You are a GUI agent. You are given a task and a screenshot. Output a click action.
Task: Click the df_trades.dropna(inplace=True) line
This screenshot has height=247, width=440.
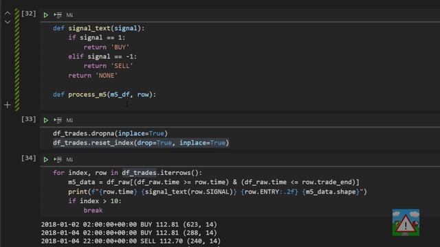point(110,134)
